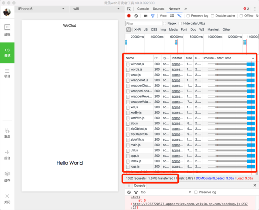The height and width of the screenshot is (210, 259).
Task: Expand the console top context dropdown
Action: click(x=165, y=192)
